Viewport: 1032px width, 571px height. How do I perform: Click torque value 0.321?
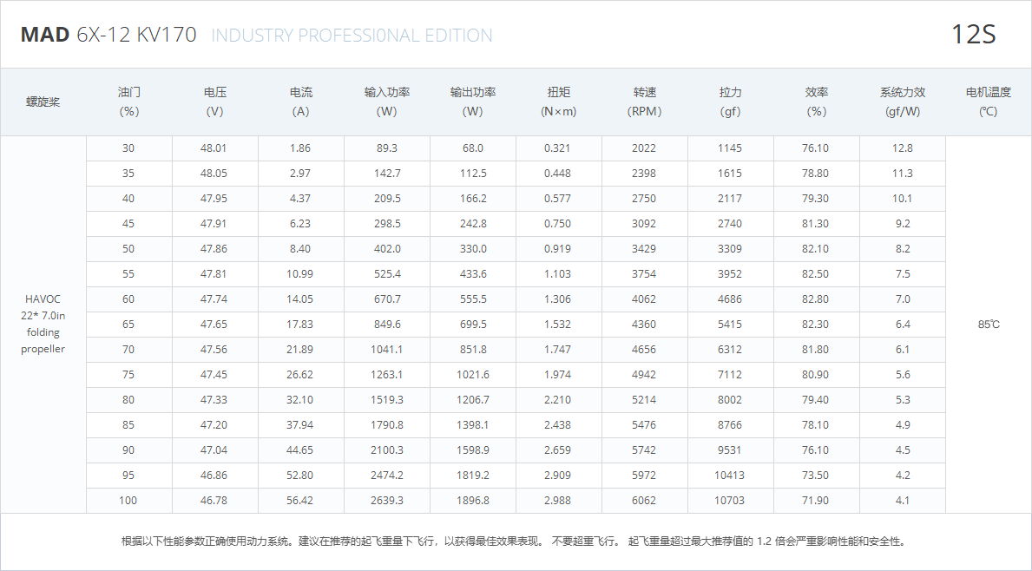(x=557, y=148)
